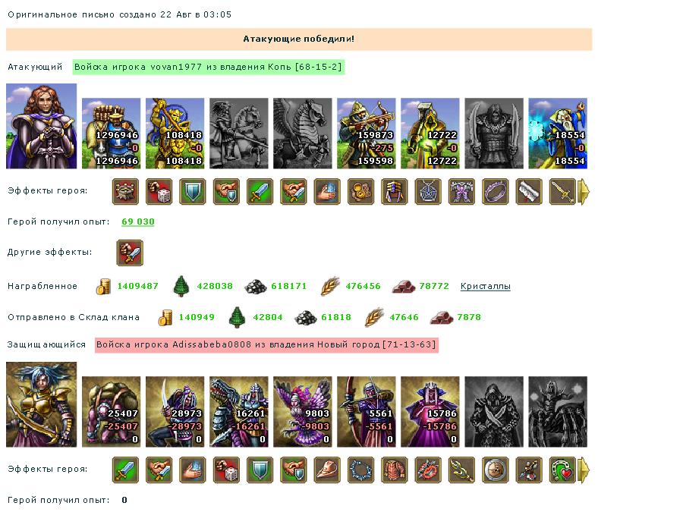Image resolution: width=683 pixels, height=531 pixels.
Task: Select the defender hero portrait with blue hair
Action: (42, 404)
